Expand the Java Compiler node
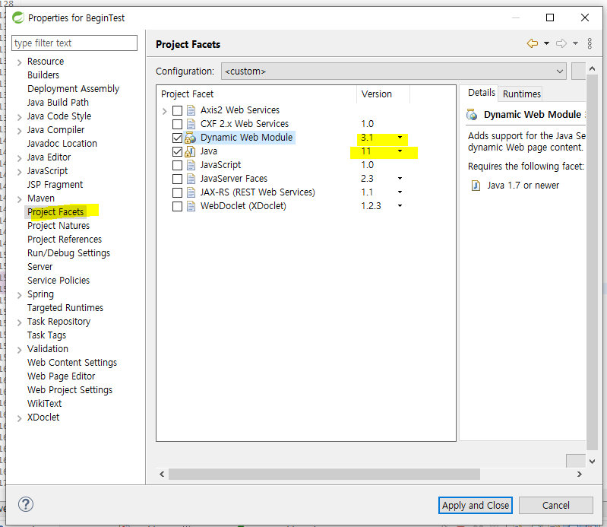 (x=19, y=131)
